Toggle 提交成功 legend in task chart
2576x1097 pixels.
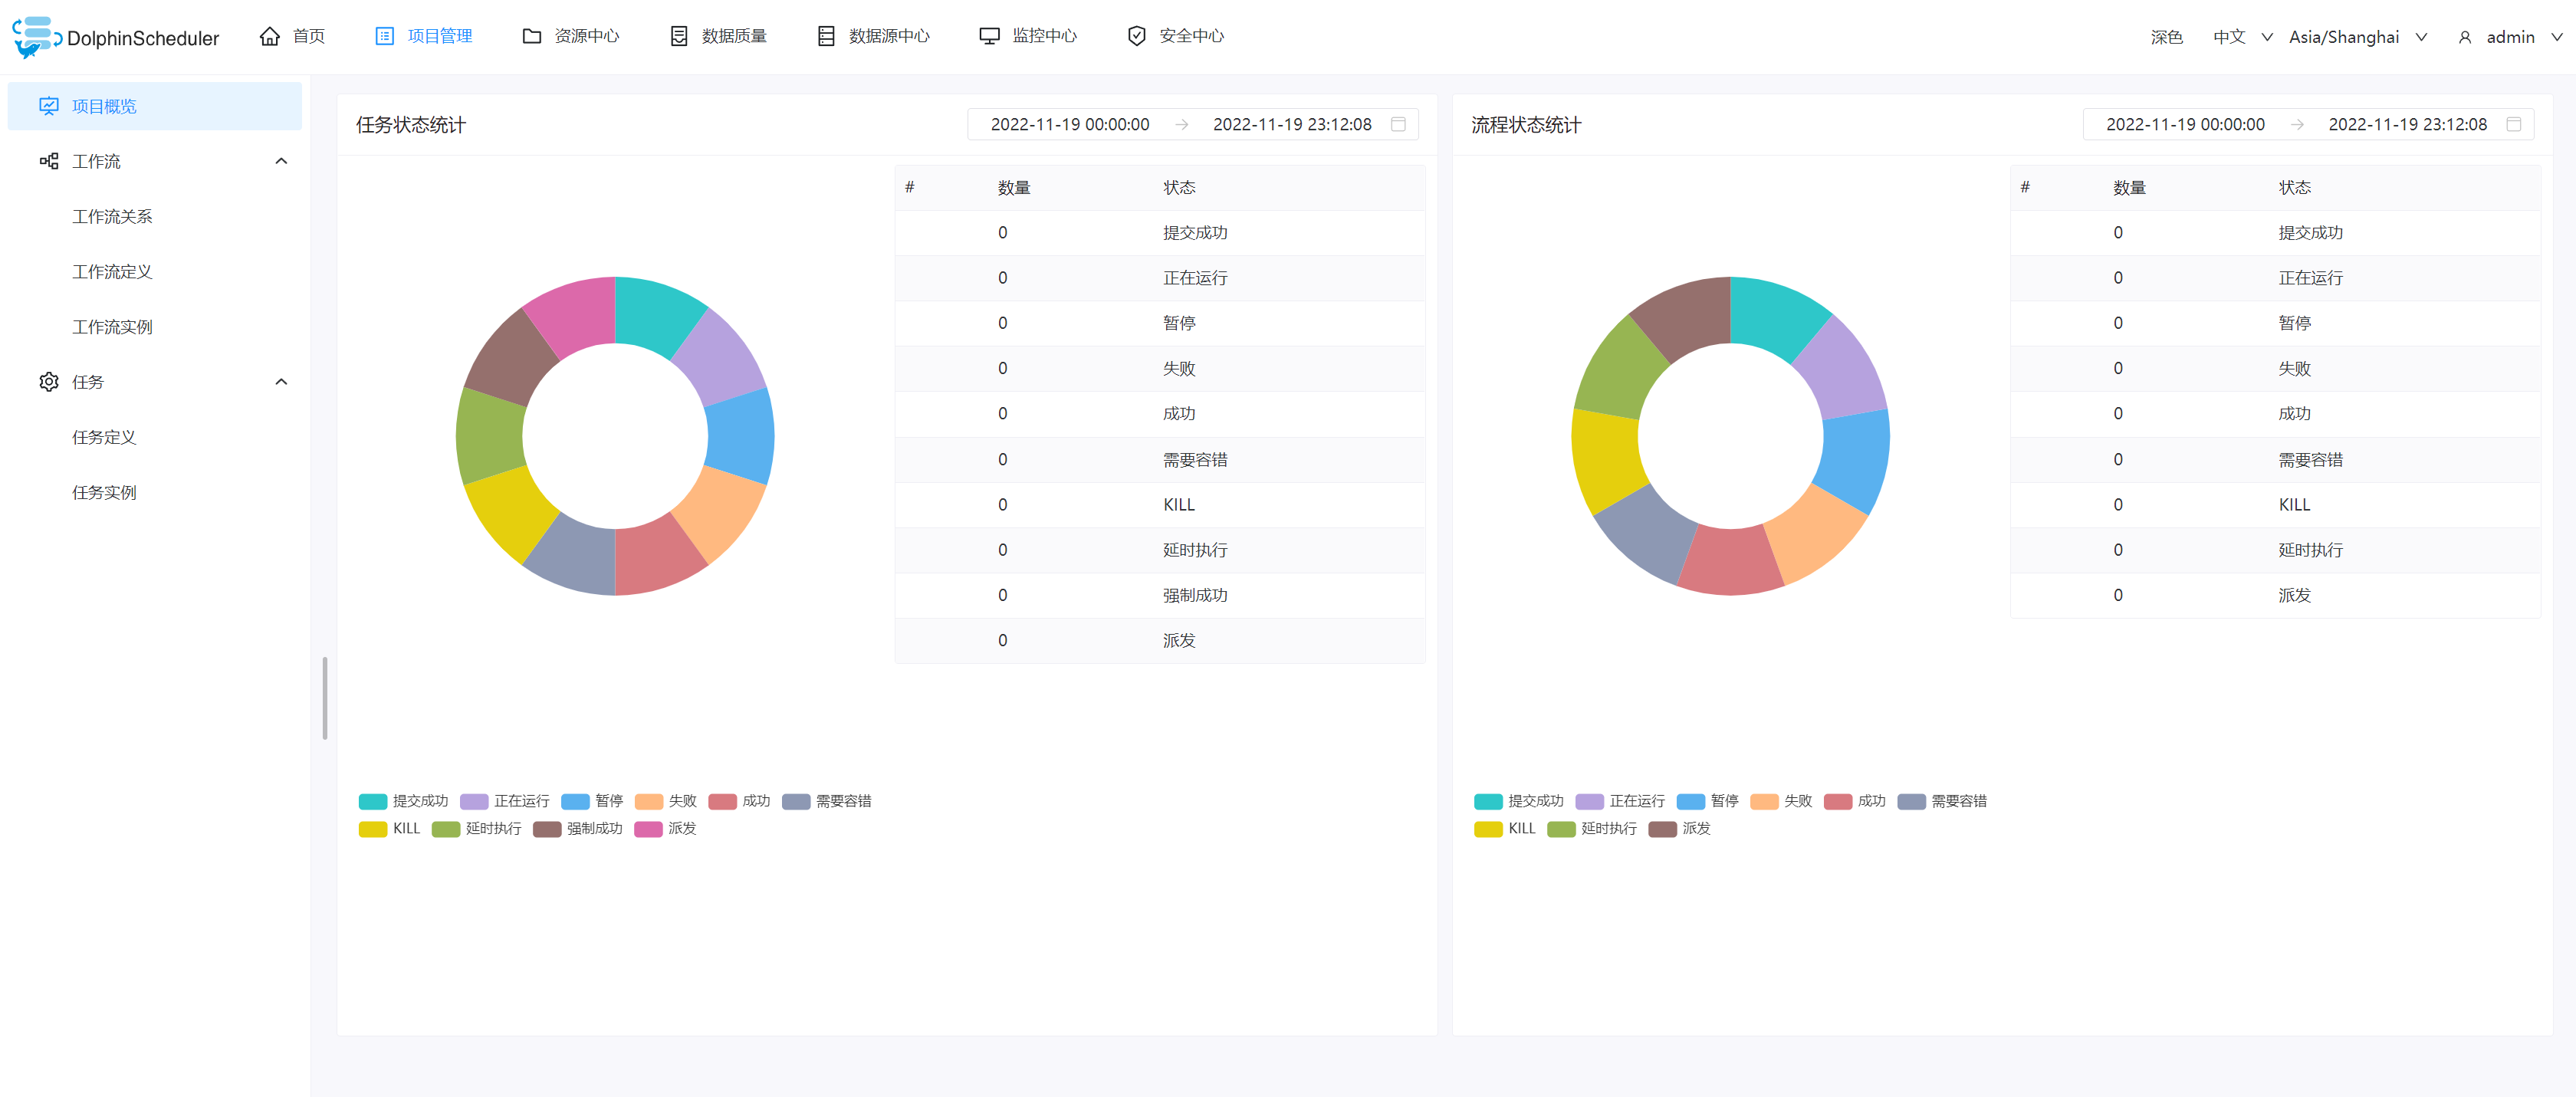coord(403,801)
